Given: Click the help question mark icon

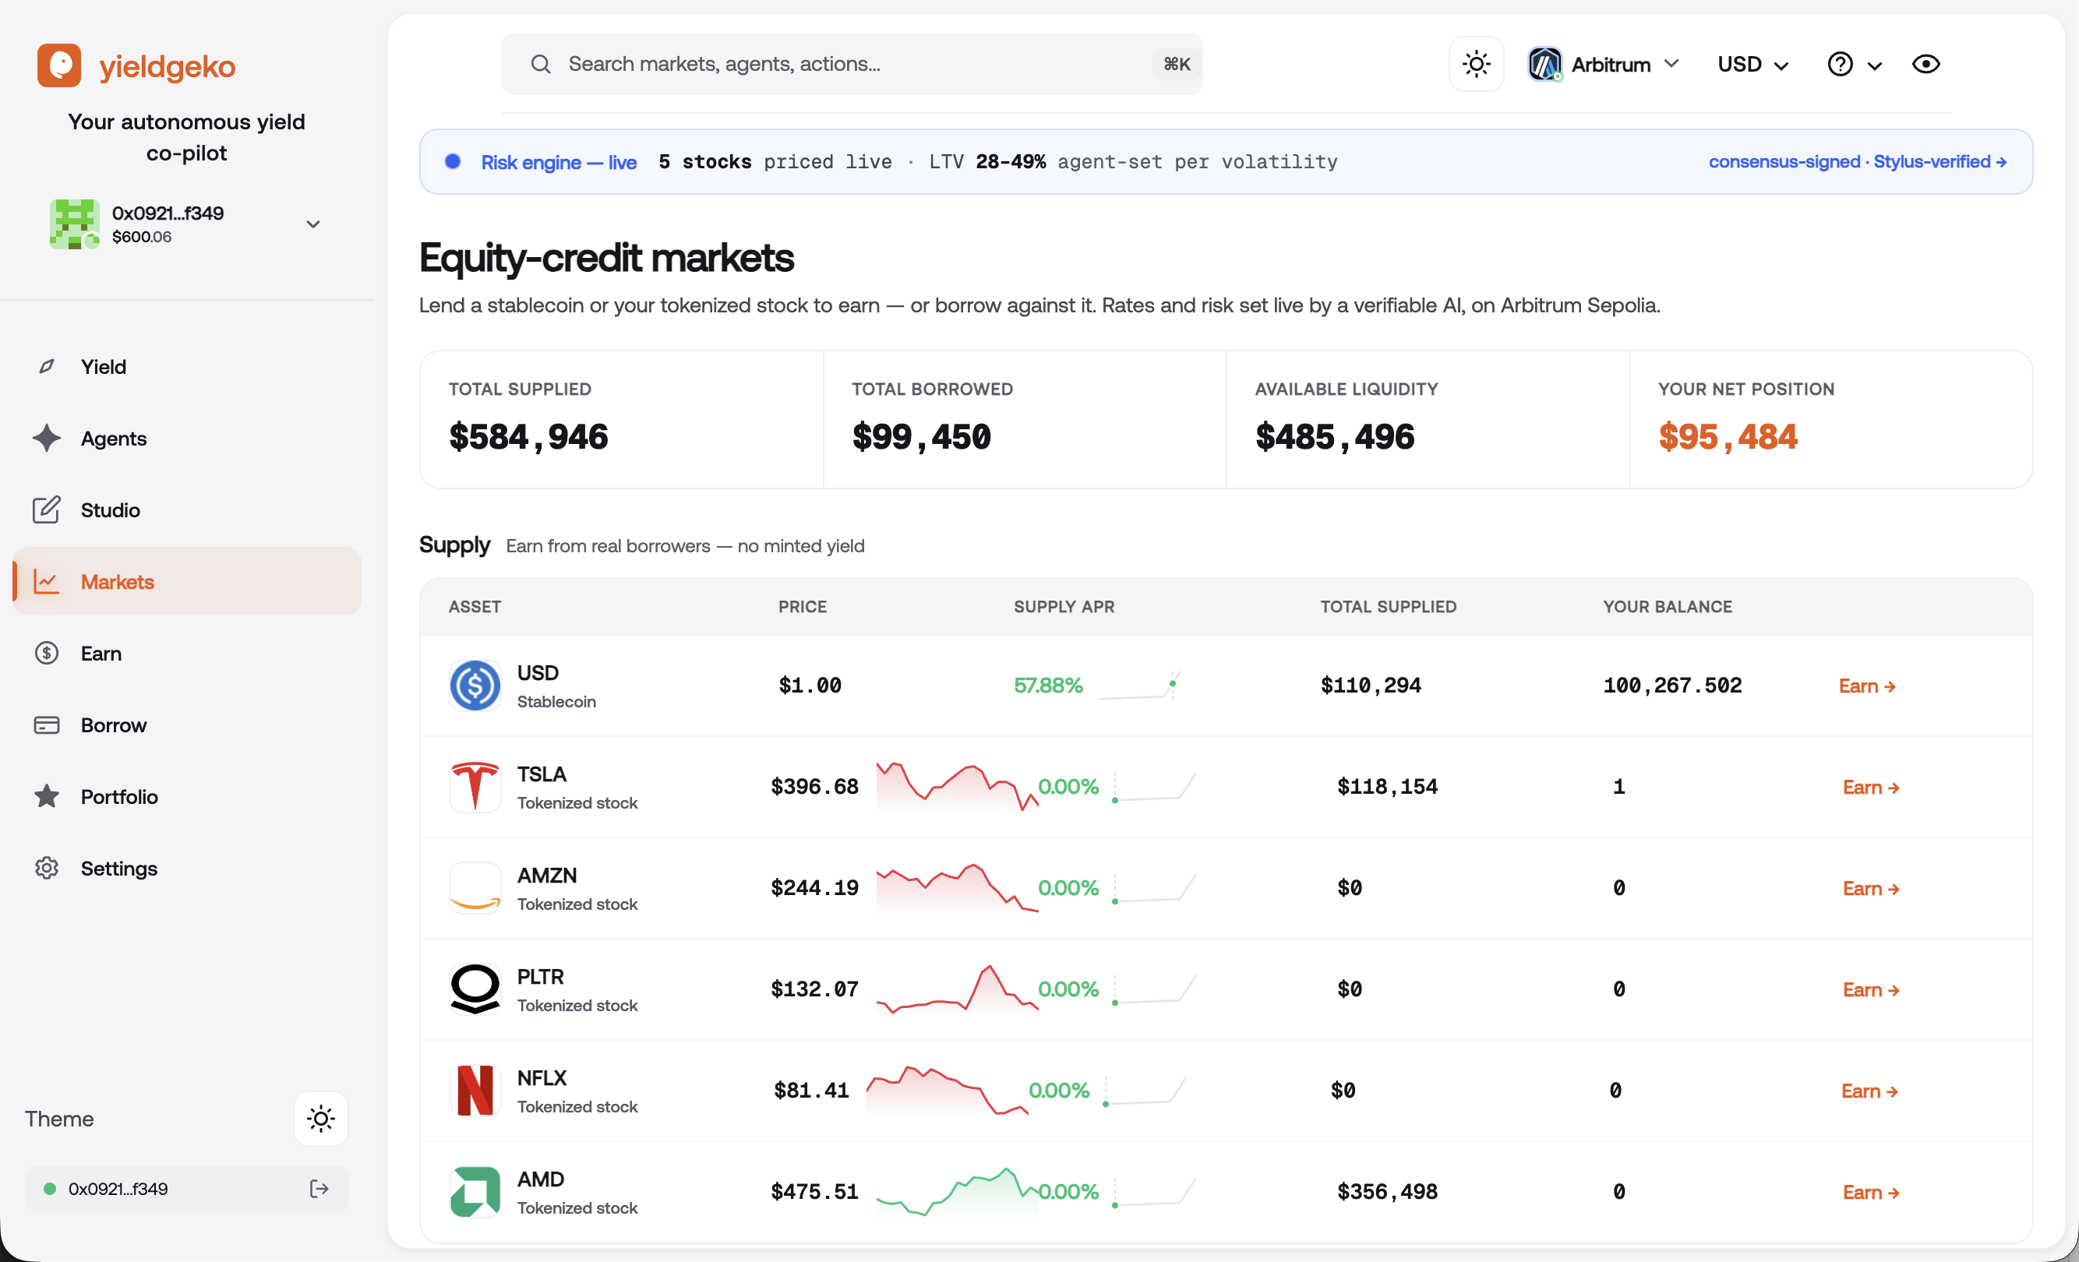Looking at the screenshot, I should pos(1839,64).
